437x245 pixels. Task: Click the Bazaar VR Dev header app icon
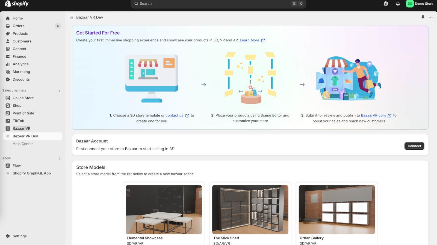pos(71,17)
